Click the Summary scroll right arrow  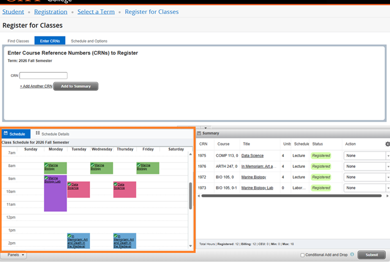pyautogui.click(x=387, y=196)
